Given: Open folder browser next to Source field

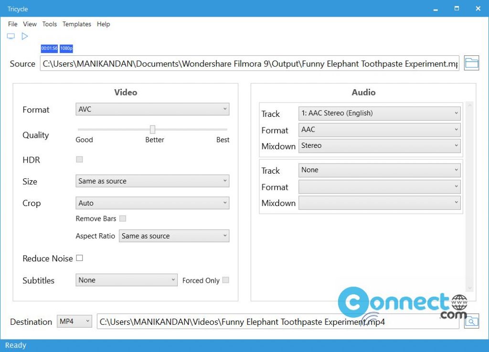Looking at the screenshot, I should click(471, 62).
